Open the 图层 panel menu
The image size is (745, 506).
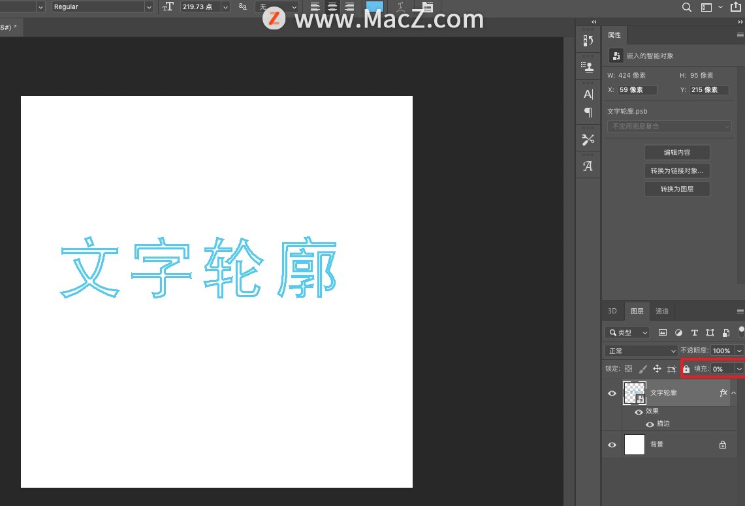740,311
